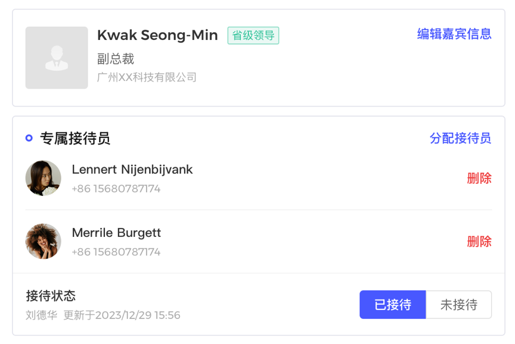Image resolution: width=515 pixels, height=344 pixels.
Task: Click the 副总裁 job title text
Action: point(116,59)
